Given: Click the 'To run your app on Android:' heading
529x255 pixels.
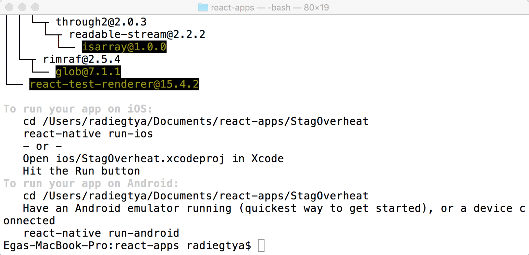Looking at the screenshot, I should pyautogui.click(x=91, y=183).
